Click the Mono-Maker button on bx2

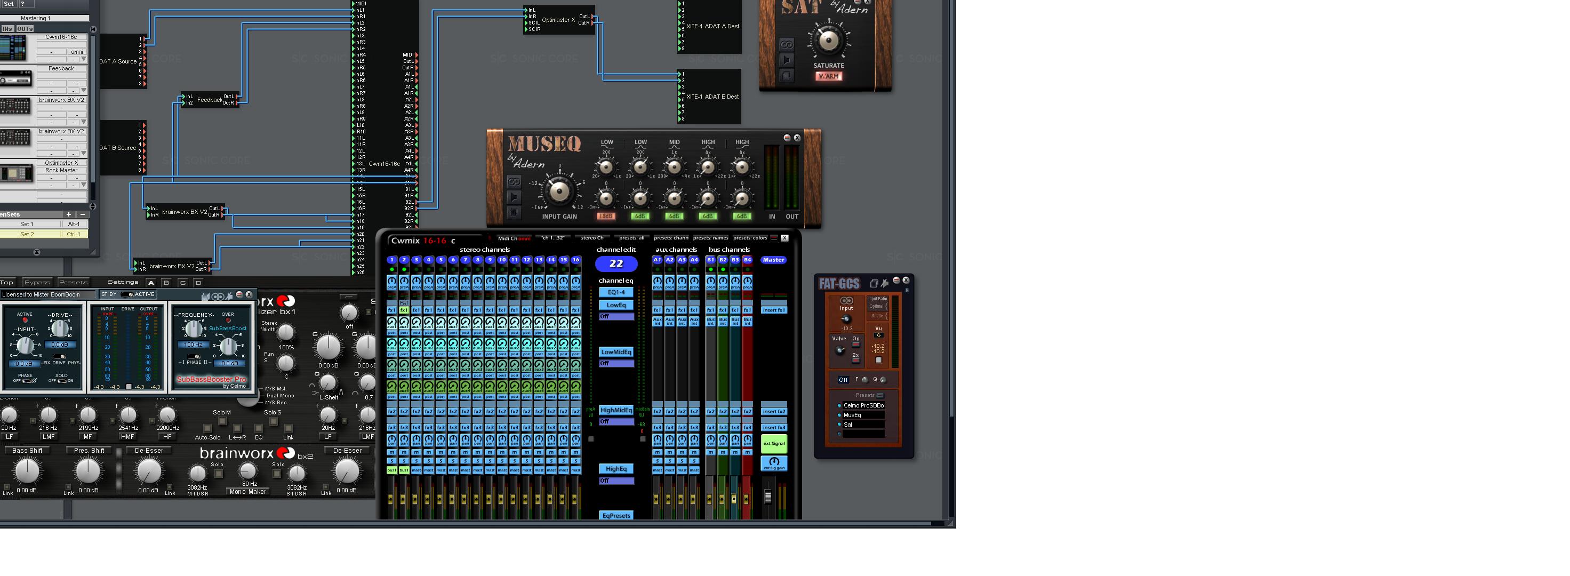(247, 492)
